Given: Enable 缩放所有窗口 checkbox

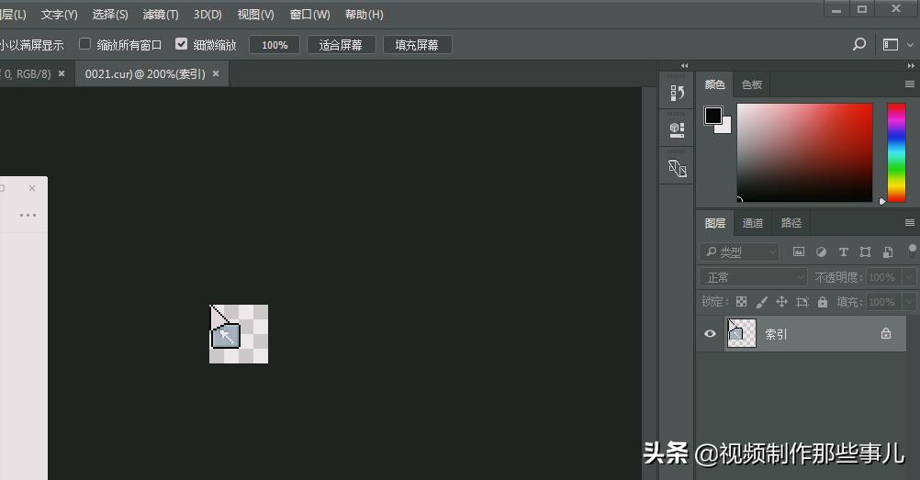Looking at the screenshot, I should coord(85,44).
